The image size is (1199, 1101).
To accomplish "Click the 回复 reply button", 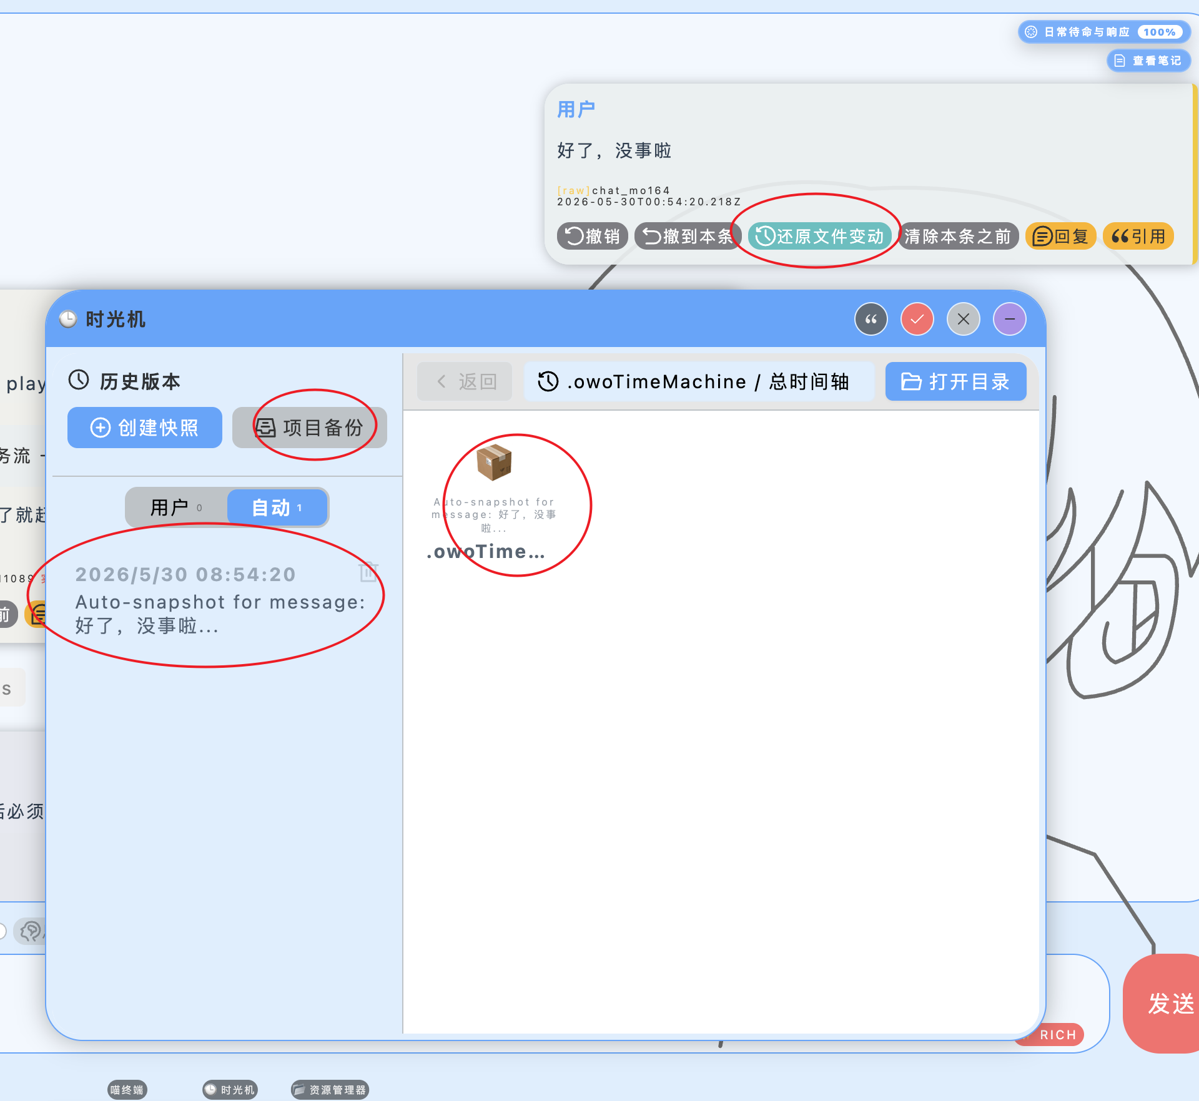I will click(x=1060, y=236).
